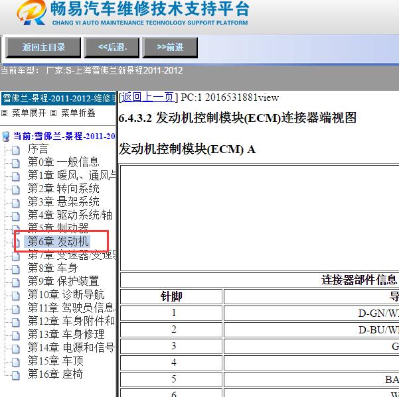Follow the 返回上一页 link
The width and height of the screenshot is (399, 397).
[148, 97]
